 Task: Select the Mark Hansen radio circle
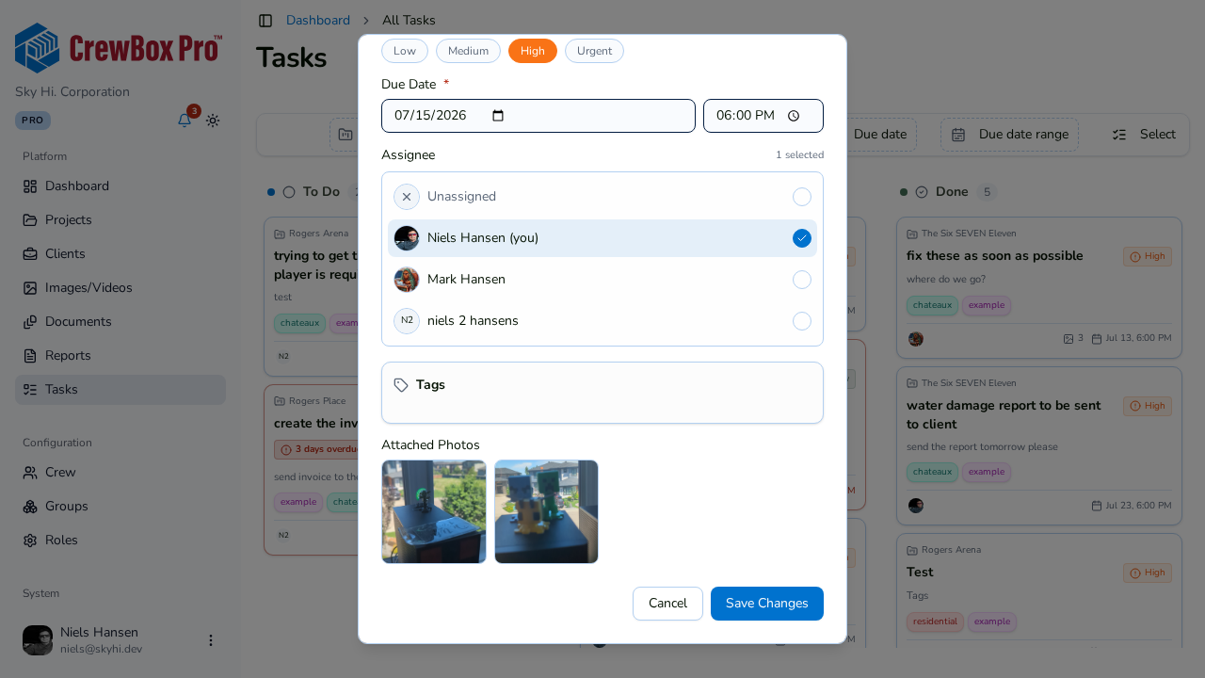tap(802, 280)
